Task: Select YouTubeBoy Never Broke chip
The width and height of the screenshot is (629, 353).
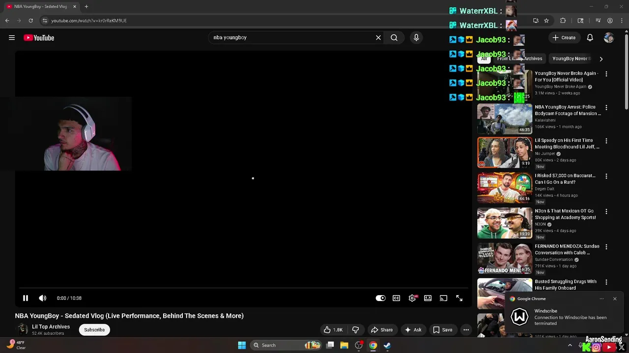Action: coord(572,59)
